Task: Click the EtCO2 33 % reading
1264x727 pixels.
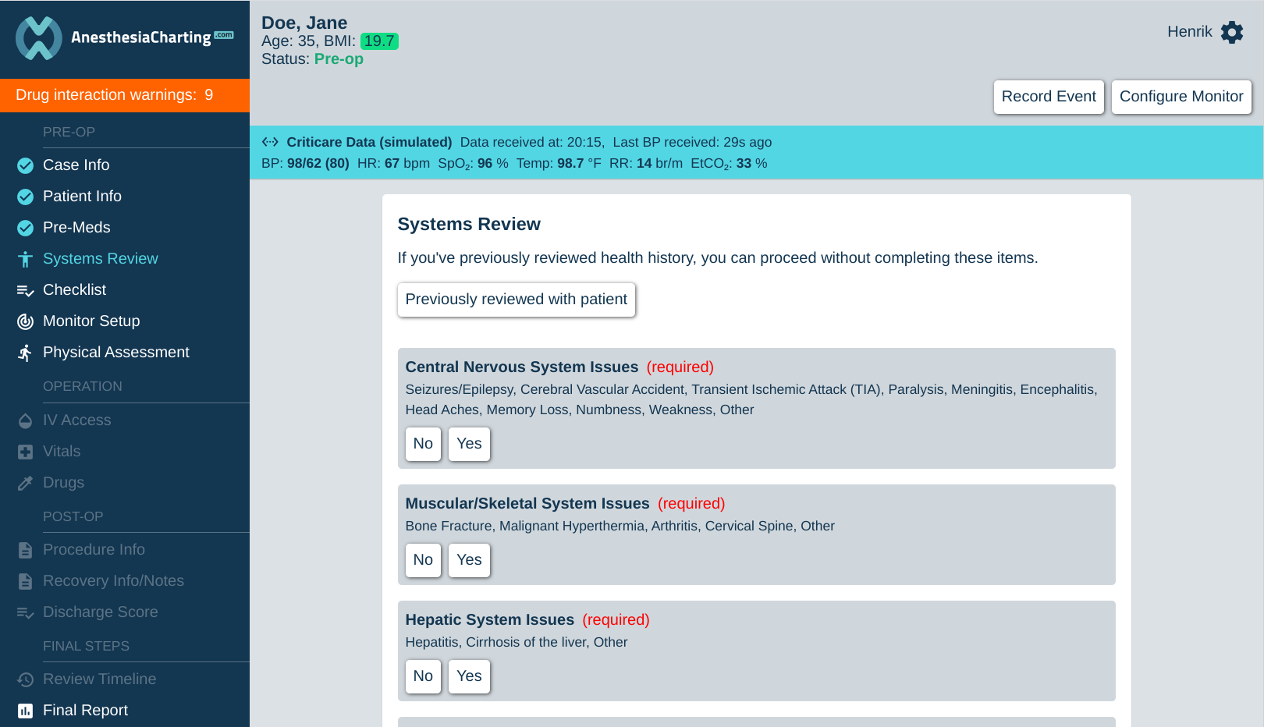Action: click(729, 164)
